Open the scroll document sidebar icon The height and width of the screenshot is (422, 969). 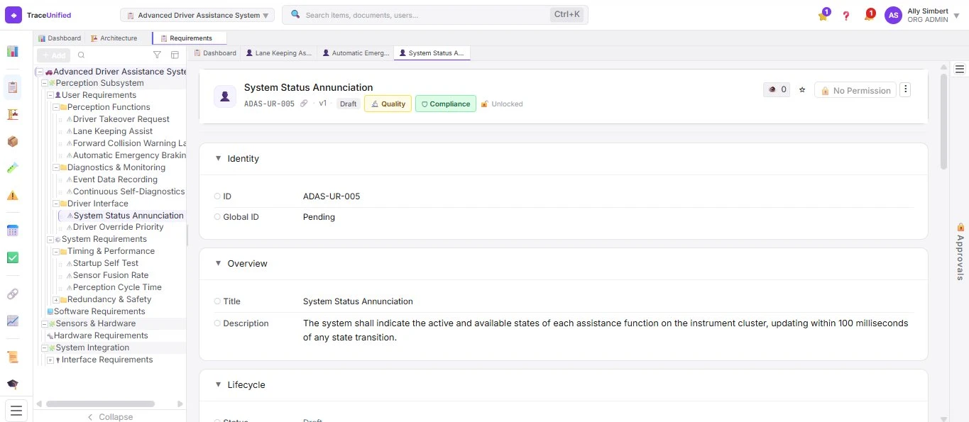13,357
